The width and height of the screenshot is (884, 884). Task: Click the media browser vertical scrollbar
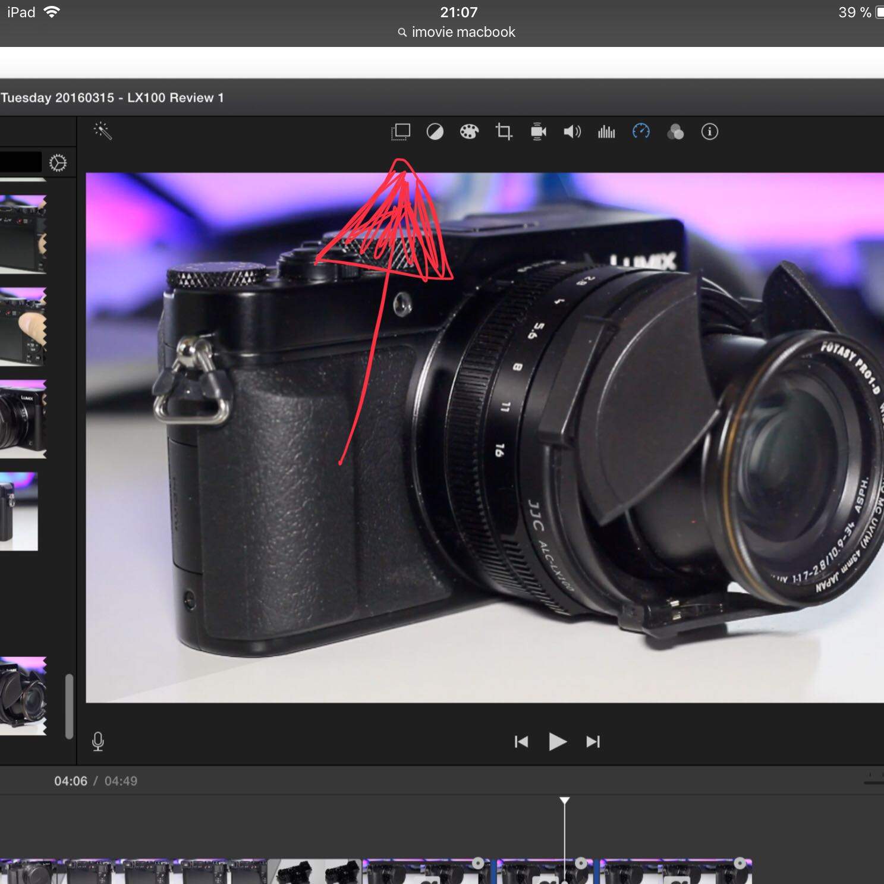(x=69, y=706)
